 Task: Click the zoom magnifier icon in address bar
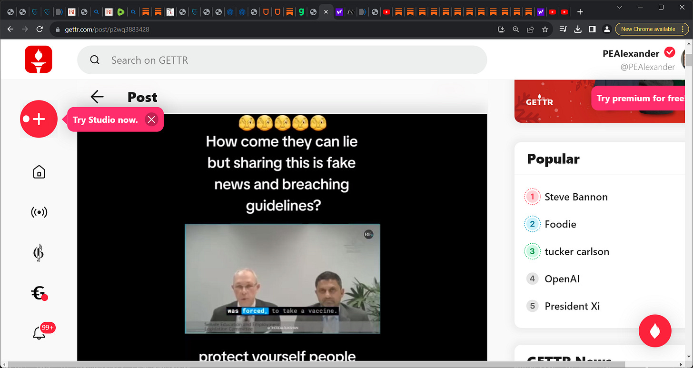[x=516, y=29]
